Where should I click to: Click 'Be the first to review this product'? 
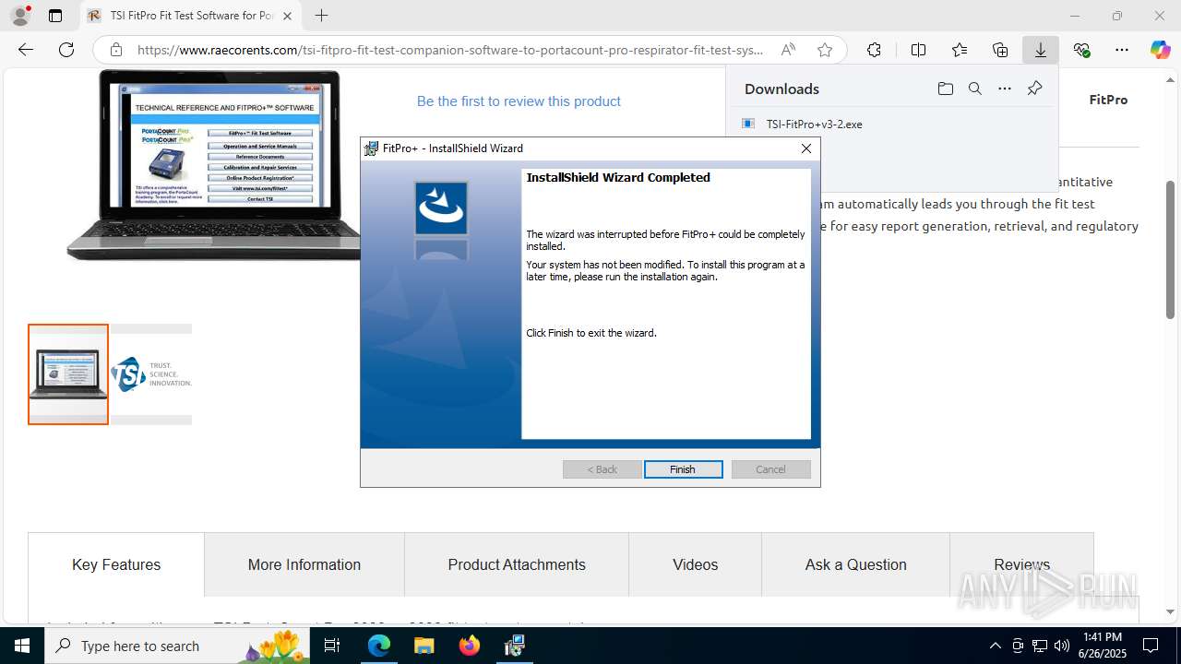(519, 101)
